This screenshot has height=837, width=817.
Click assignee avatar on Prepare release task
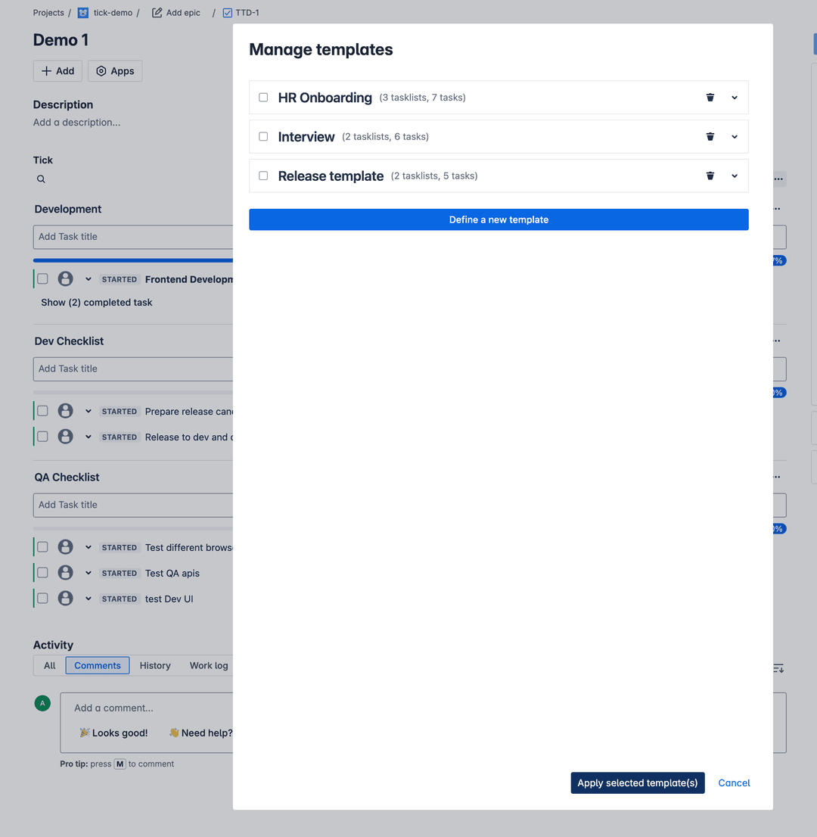point(66,411)
